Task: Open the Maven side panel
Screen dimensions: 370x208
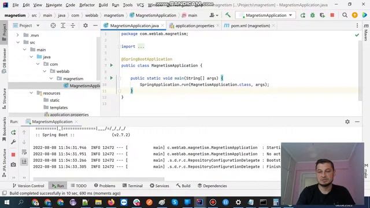Action: (366, 32)
